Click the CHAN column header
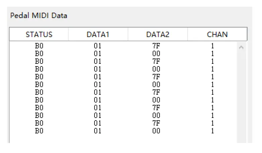The image size is (262, 153). [217, 34]
